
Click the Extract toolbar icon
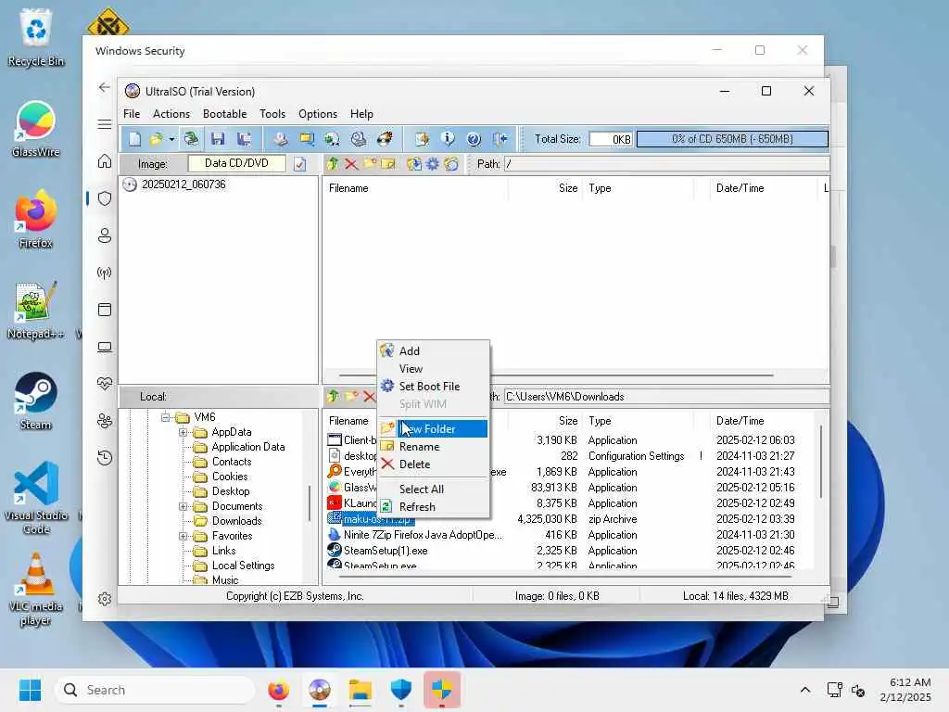point(422,139)
